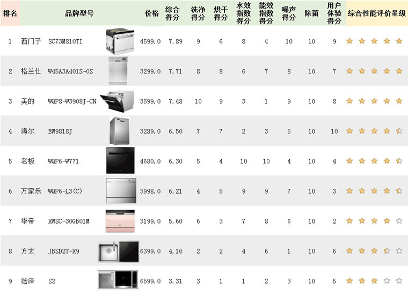Click the price 3199.0

point(150,221)
